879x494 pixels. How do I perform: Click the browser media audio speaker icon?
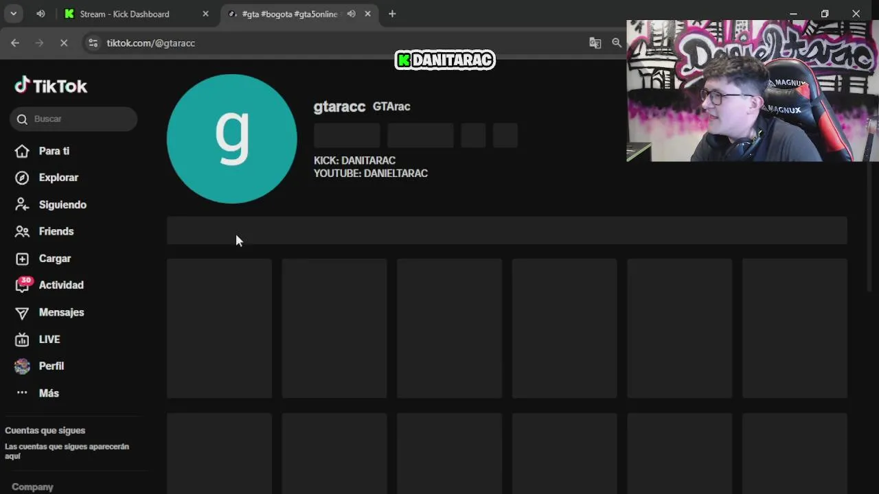point(41,14)
